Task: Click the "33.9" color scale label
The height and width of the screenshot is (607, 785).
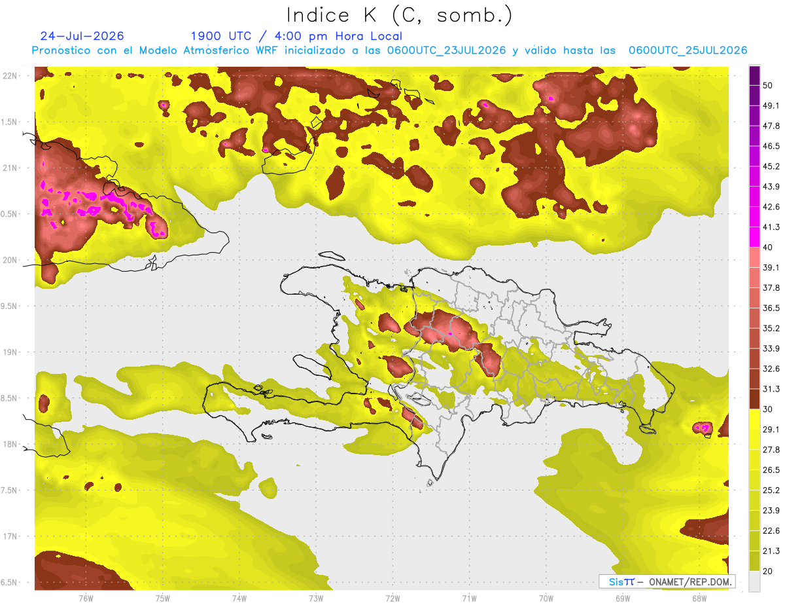Action: click(771, 348)
